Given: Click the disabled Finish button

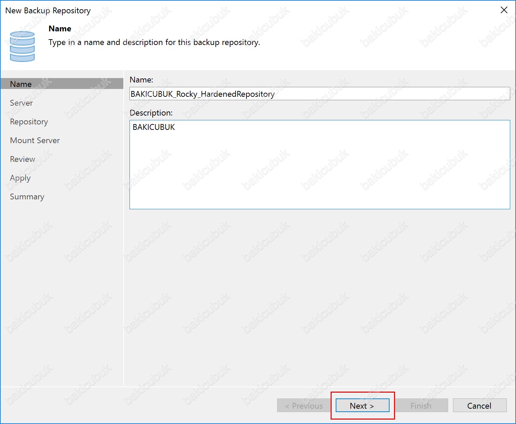Looking at the screenshot, I should 421,405.
